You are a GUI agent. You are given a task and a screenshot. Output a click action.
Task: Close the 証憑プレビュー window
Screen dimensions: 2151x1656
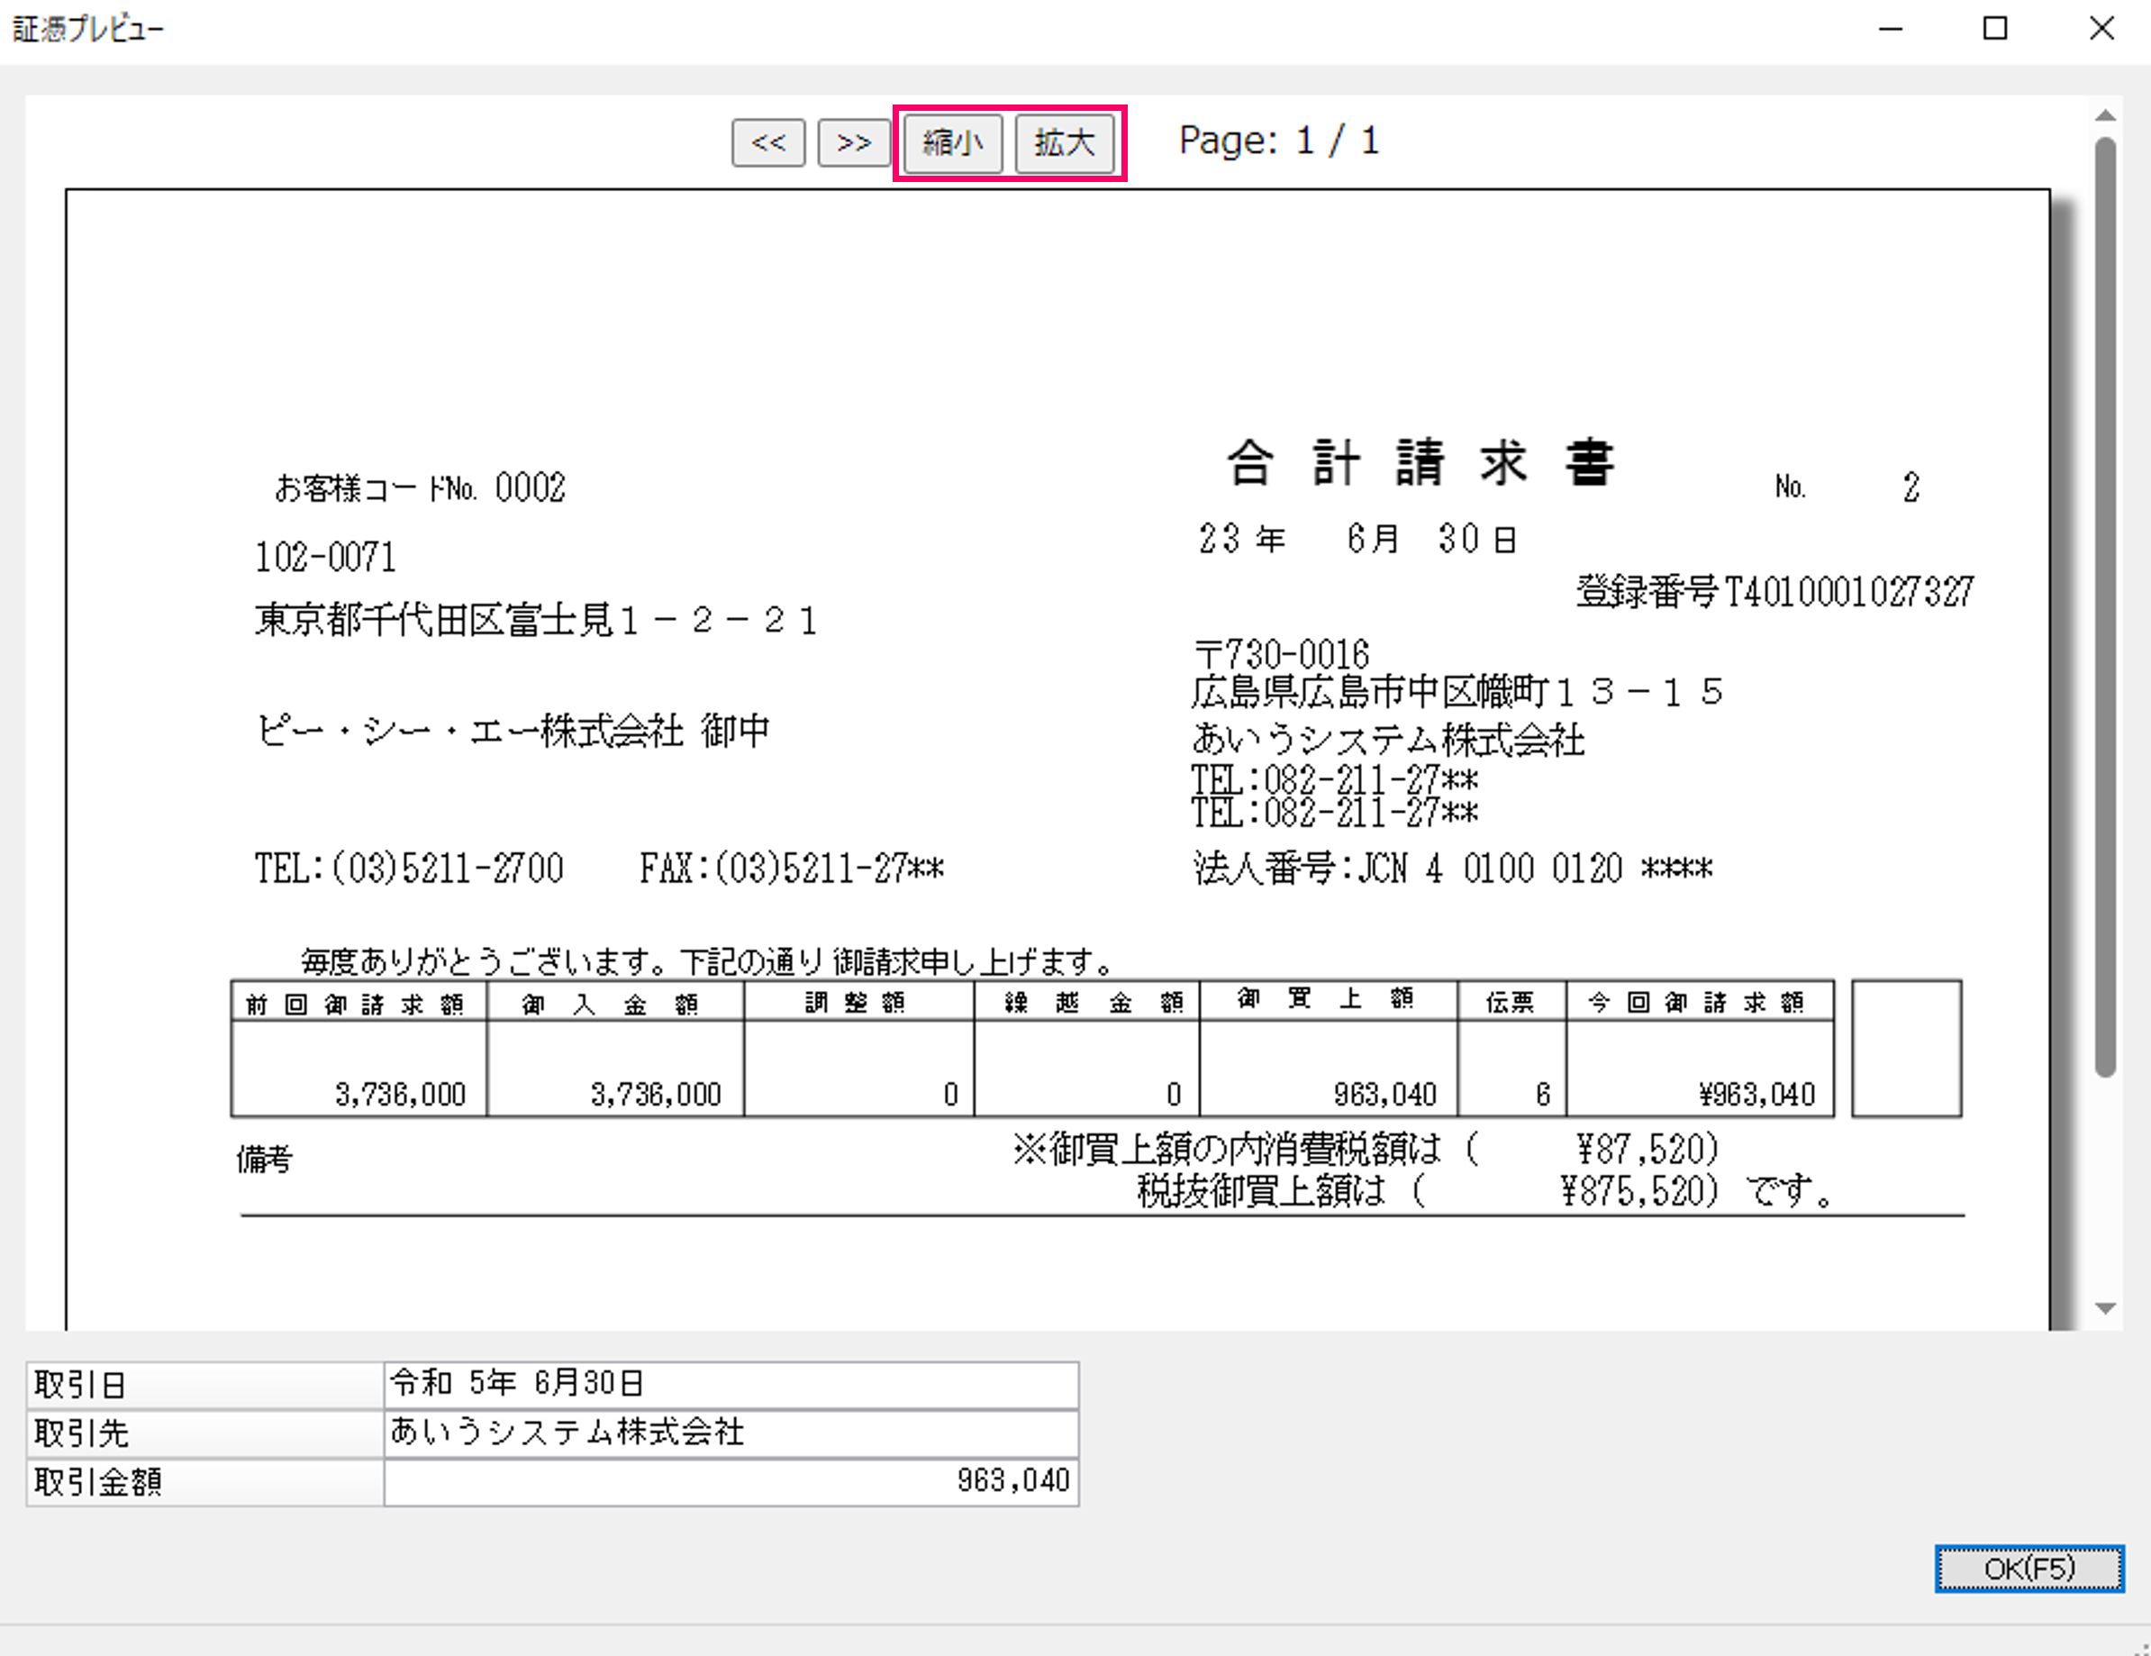click(2101, 29)
